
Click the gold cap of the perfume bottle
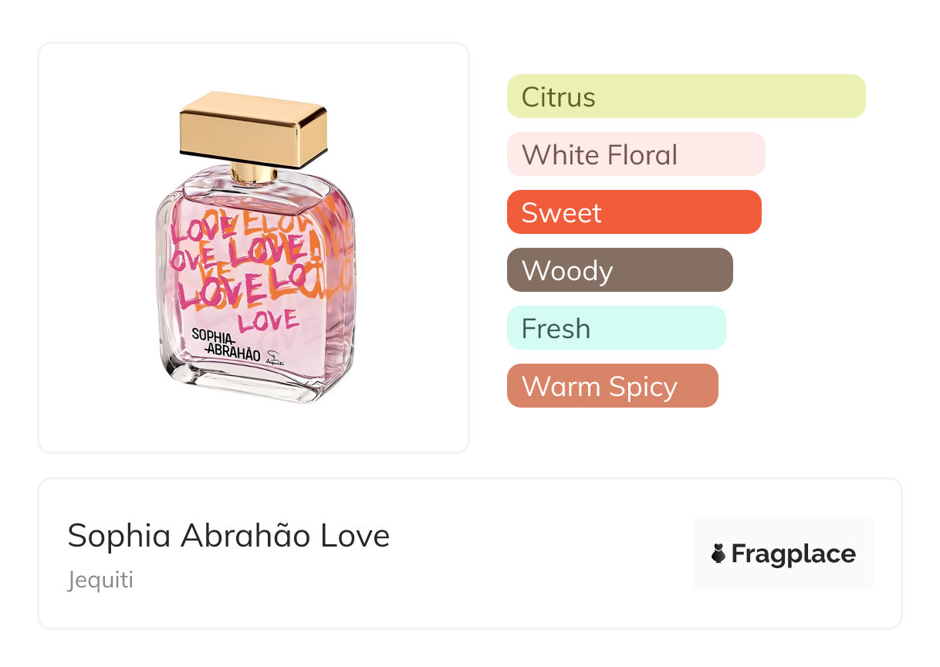click(x=254, y=129)
